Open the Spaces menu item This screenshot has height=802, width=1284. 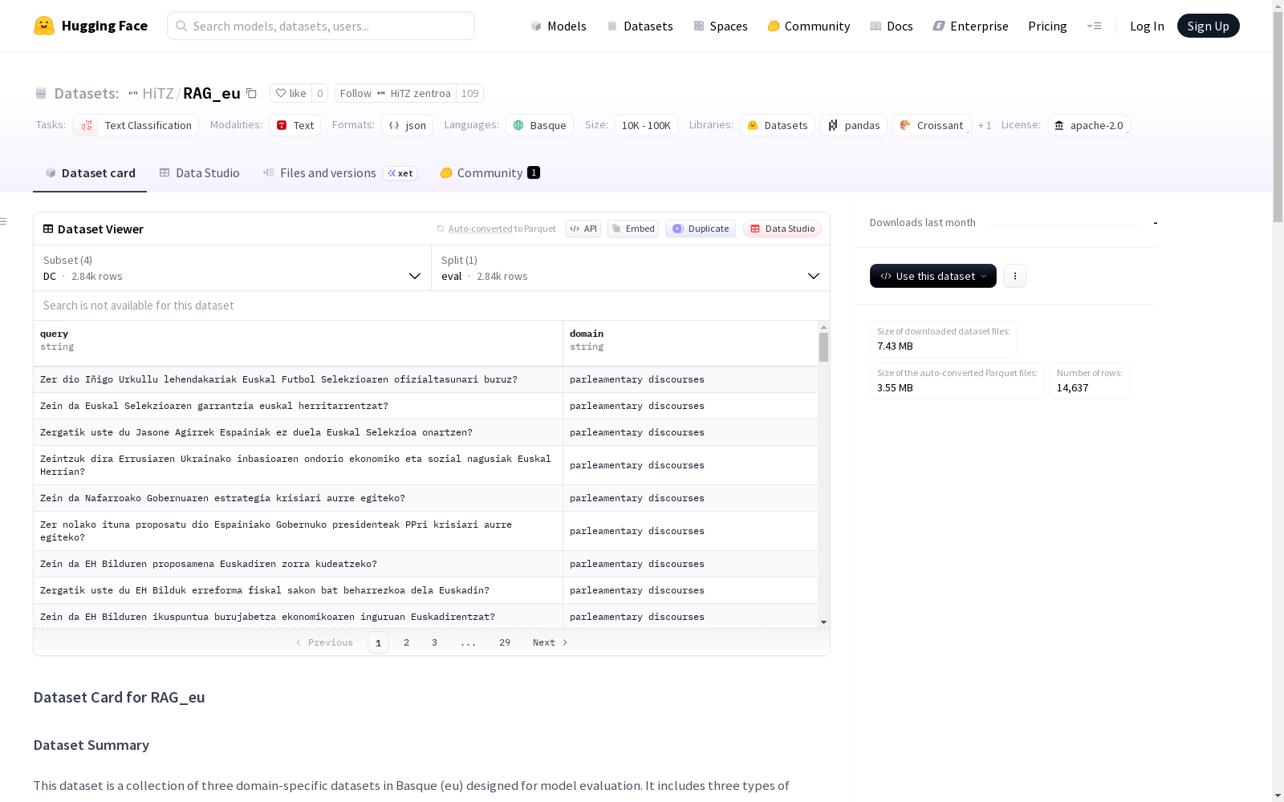[721, 26]
